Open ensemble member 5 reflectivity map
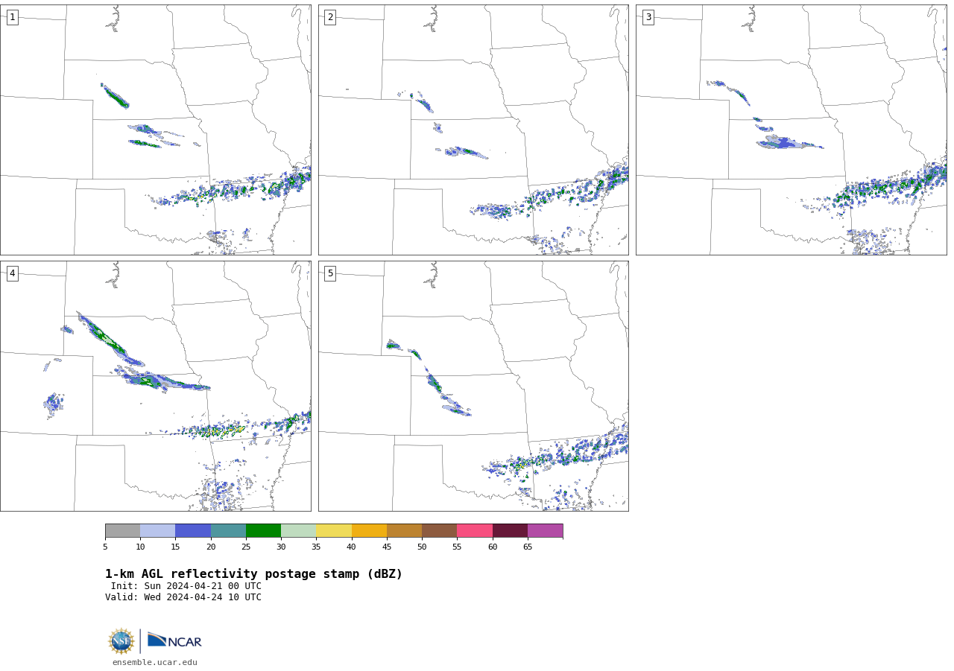The height and width of the screenshot is (671, 954). coord(473,386)
